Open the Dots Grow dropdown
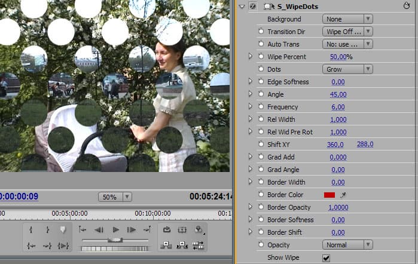 [347, 69]
